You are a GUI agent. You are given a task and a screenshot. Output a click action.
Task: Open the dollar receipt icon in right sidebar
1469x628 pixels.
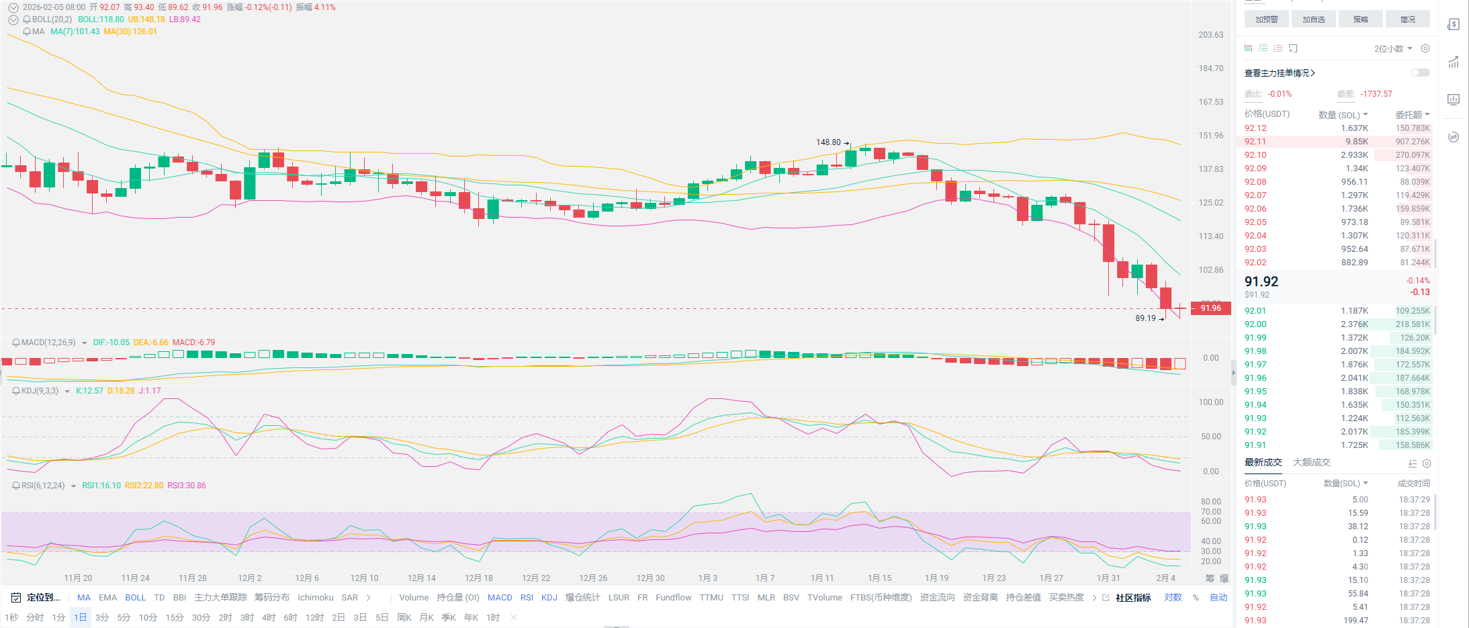coord(1454,25)
